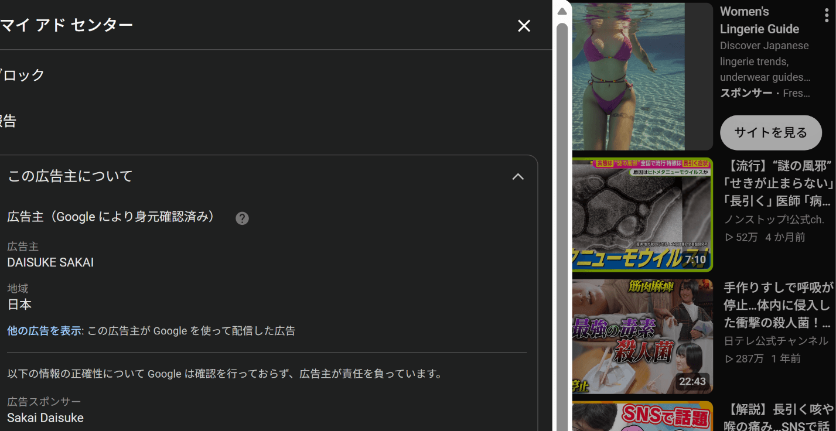Select the ブロック menu option
836x431 pixels.
[22, 75]
